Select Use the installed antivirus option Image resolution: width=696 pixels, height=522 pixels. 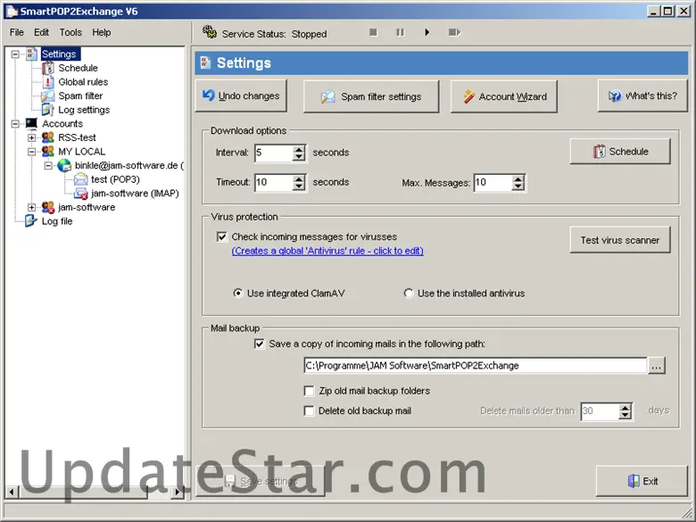[x=409, y=294]
